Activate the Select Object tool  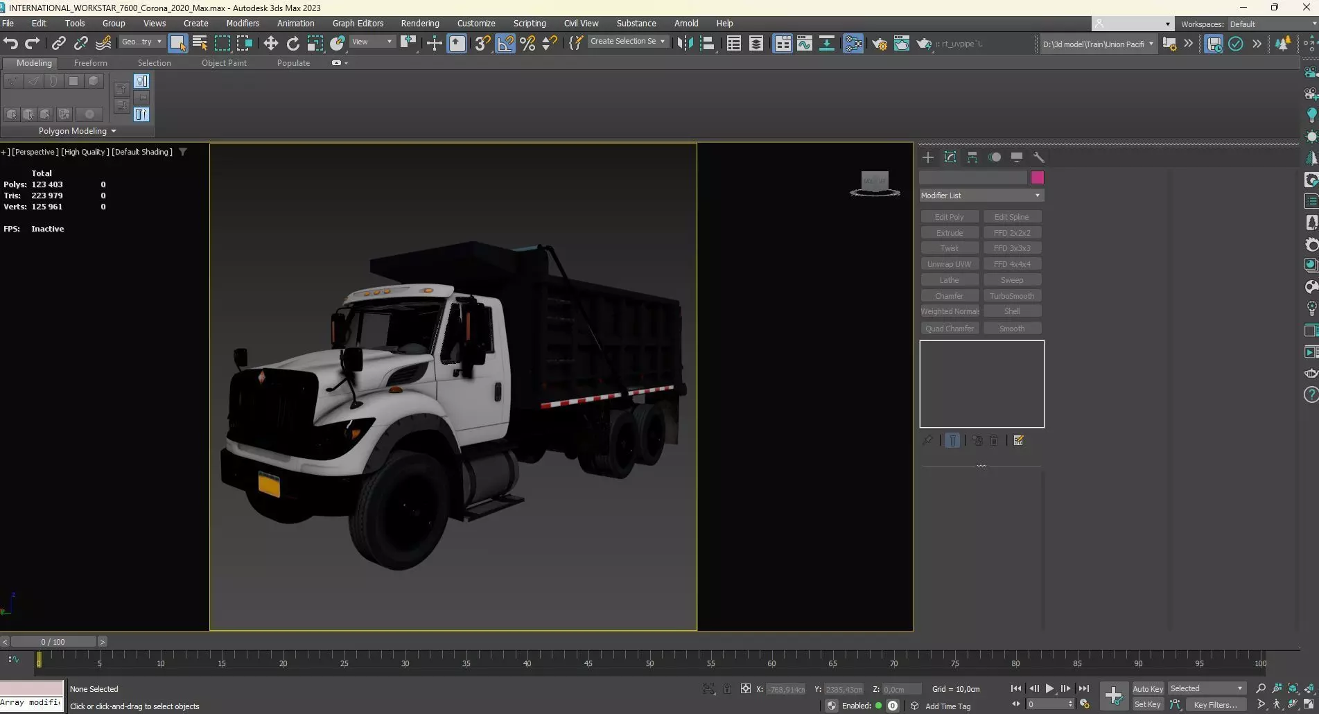(x=178, y=43)
